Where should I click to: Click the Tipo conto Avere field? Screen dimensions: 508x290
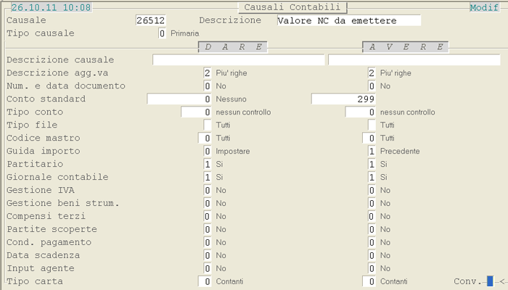361,112
